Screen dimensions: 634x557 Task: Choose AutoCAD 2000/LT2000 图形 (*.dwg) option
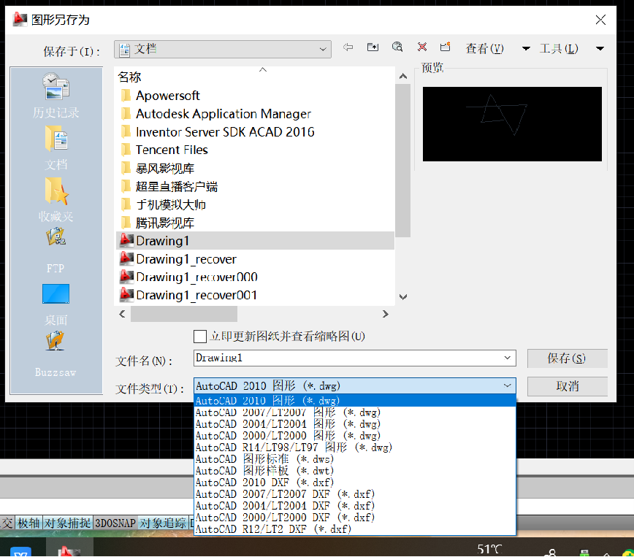355,436
